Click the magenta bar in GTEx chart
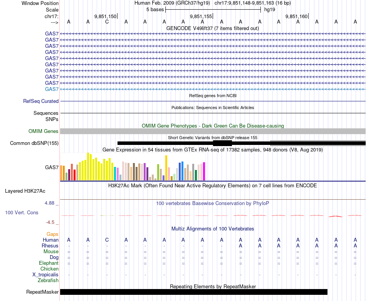Viewport: 366px width, 301px height. (204, 172)
